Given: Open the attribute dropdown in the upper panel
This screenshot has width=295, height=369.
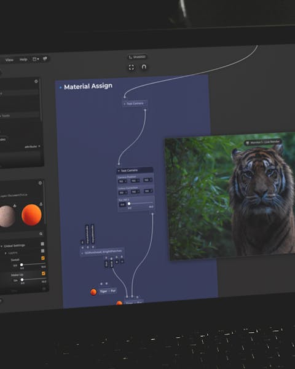Looking at the screenshot, I should (33, 146).
